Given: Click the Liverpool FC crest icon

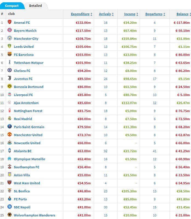Looking at the screenshot, I should [x=10, y=95].
